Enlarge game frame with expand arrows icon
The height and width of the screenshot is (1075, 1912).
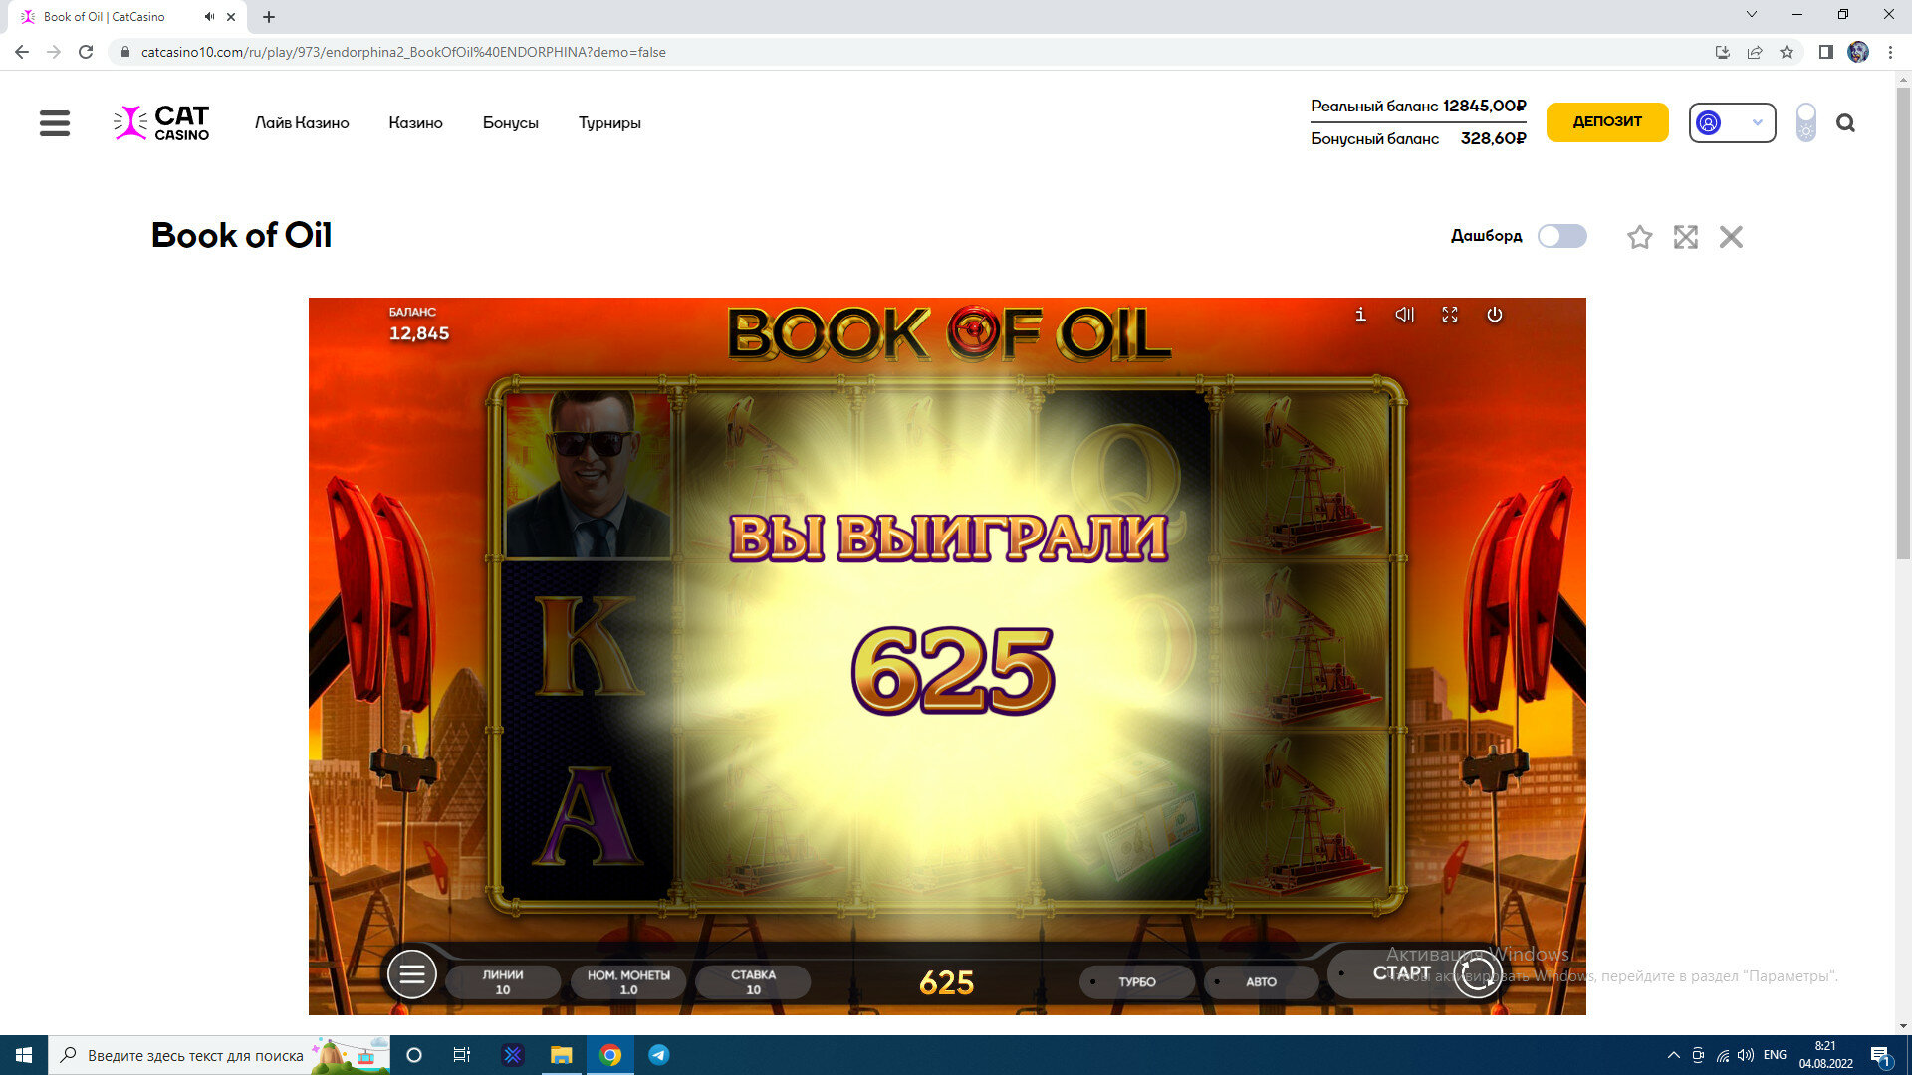(x=1685, y=237)
